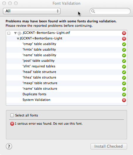Screen dimensions: 133x155
Task: Select the 'post' table usability row
Action: coord(66,61)
